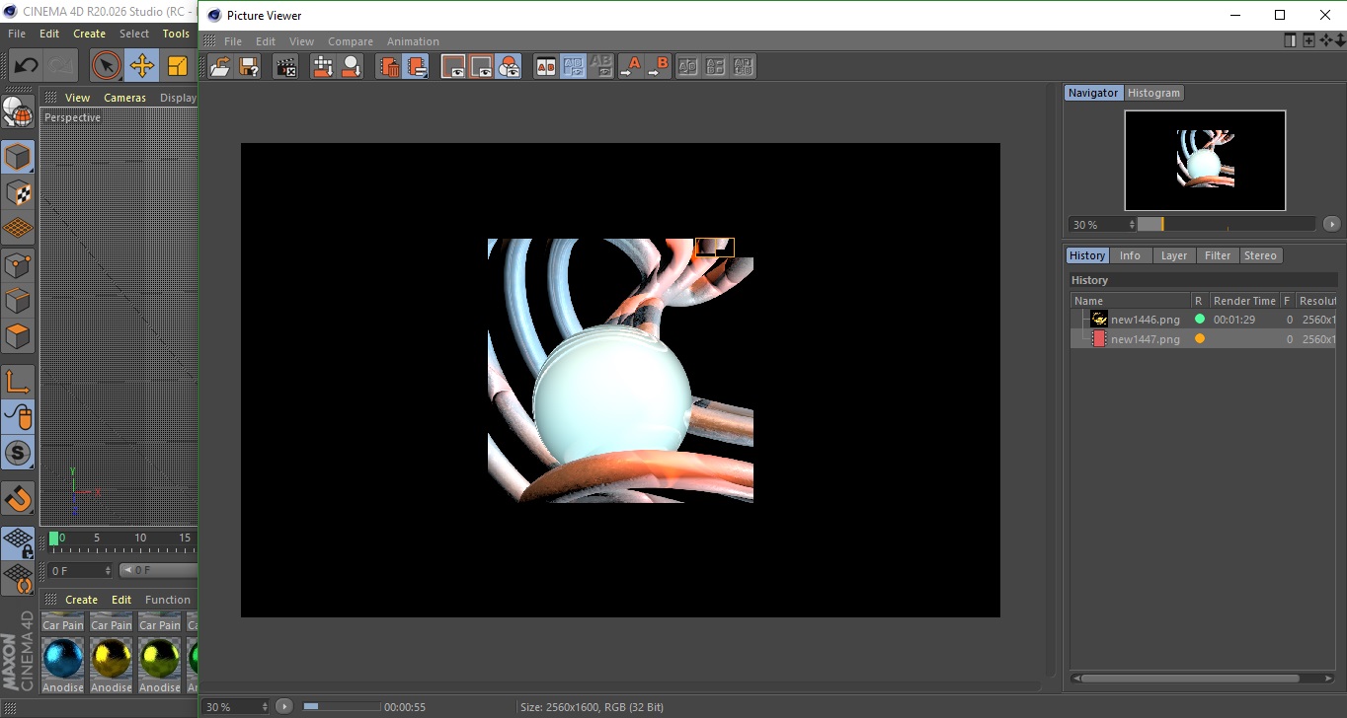This screenshot has width=1347, height=718.
Task: Click the Open Image folder icon
Action: [x=220, y=67]
